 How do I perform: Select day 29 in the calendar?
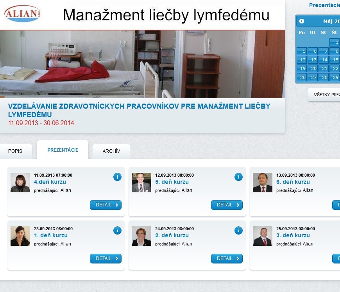click(x=335, y=77)
